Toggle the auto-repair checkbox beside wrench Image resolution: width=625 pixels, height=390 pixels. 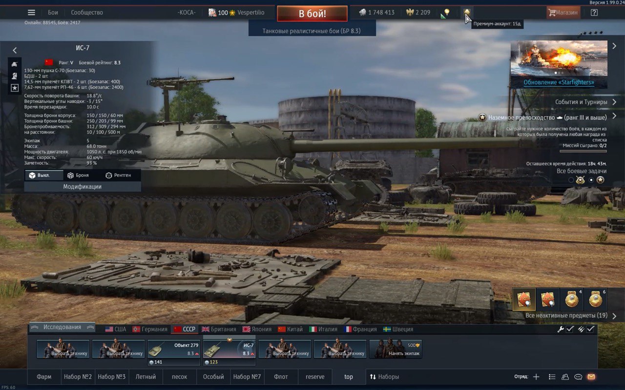click(570, 330)
